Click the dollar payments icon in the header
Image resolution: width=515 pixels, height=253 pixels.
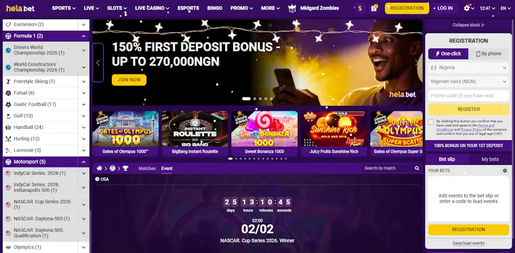tap(360, 8)
